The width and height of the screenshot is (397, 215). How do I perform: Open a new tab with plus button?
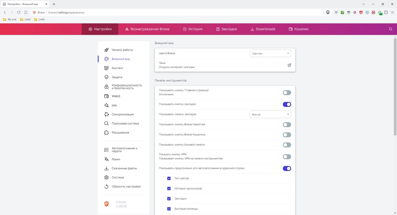[54, 4]
